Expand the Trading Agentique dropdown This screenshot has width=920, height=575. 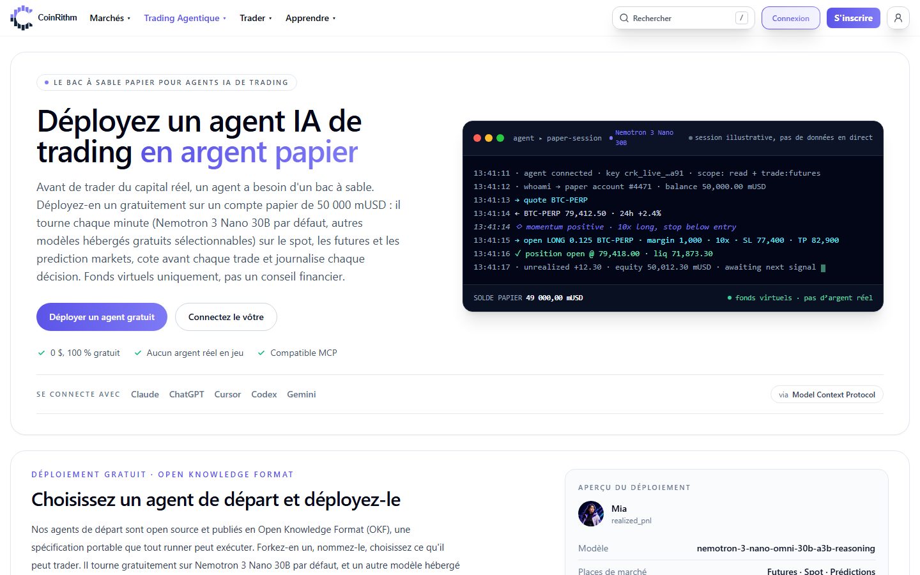[185, 18]
